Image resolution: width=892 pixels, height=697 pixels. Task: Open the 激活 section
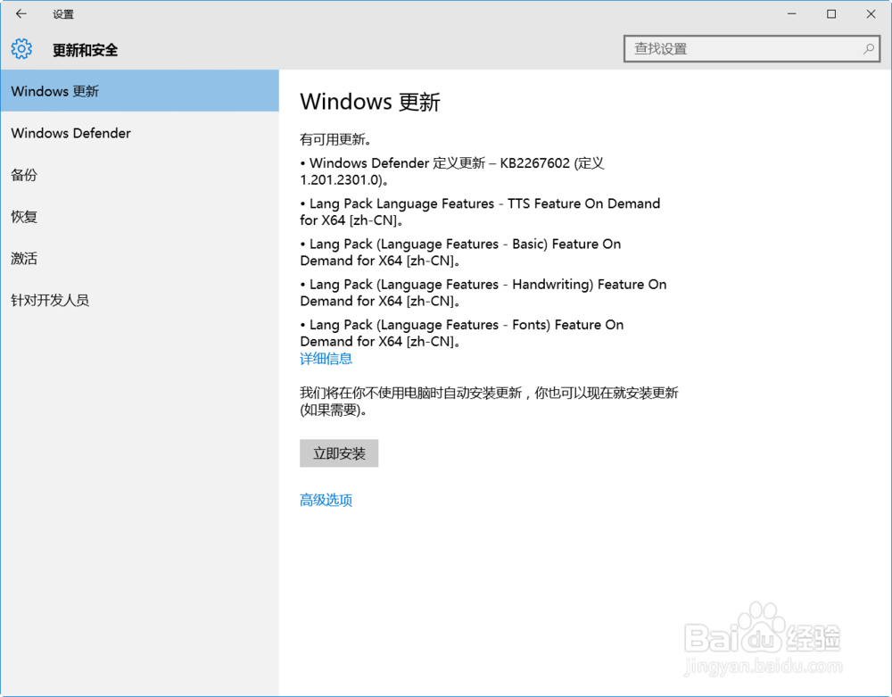tap(139, 258)
